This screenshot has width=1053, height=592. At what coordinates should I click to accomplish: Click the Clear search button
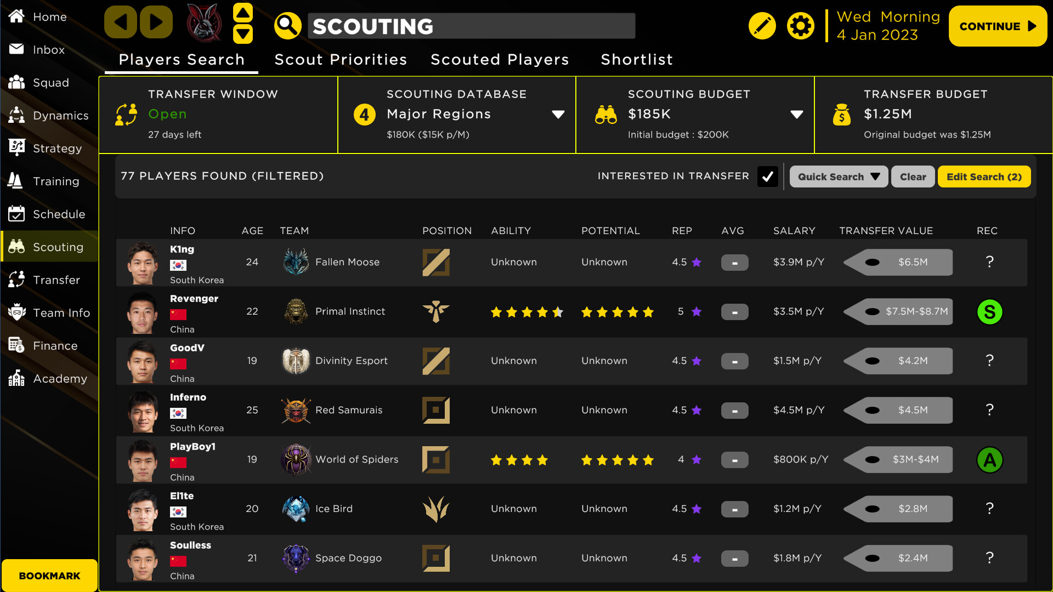pos(913,177)
